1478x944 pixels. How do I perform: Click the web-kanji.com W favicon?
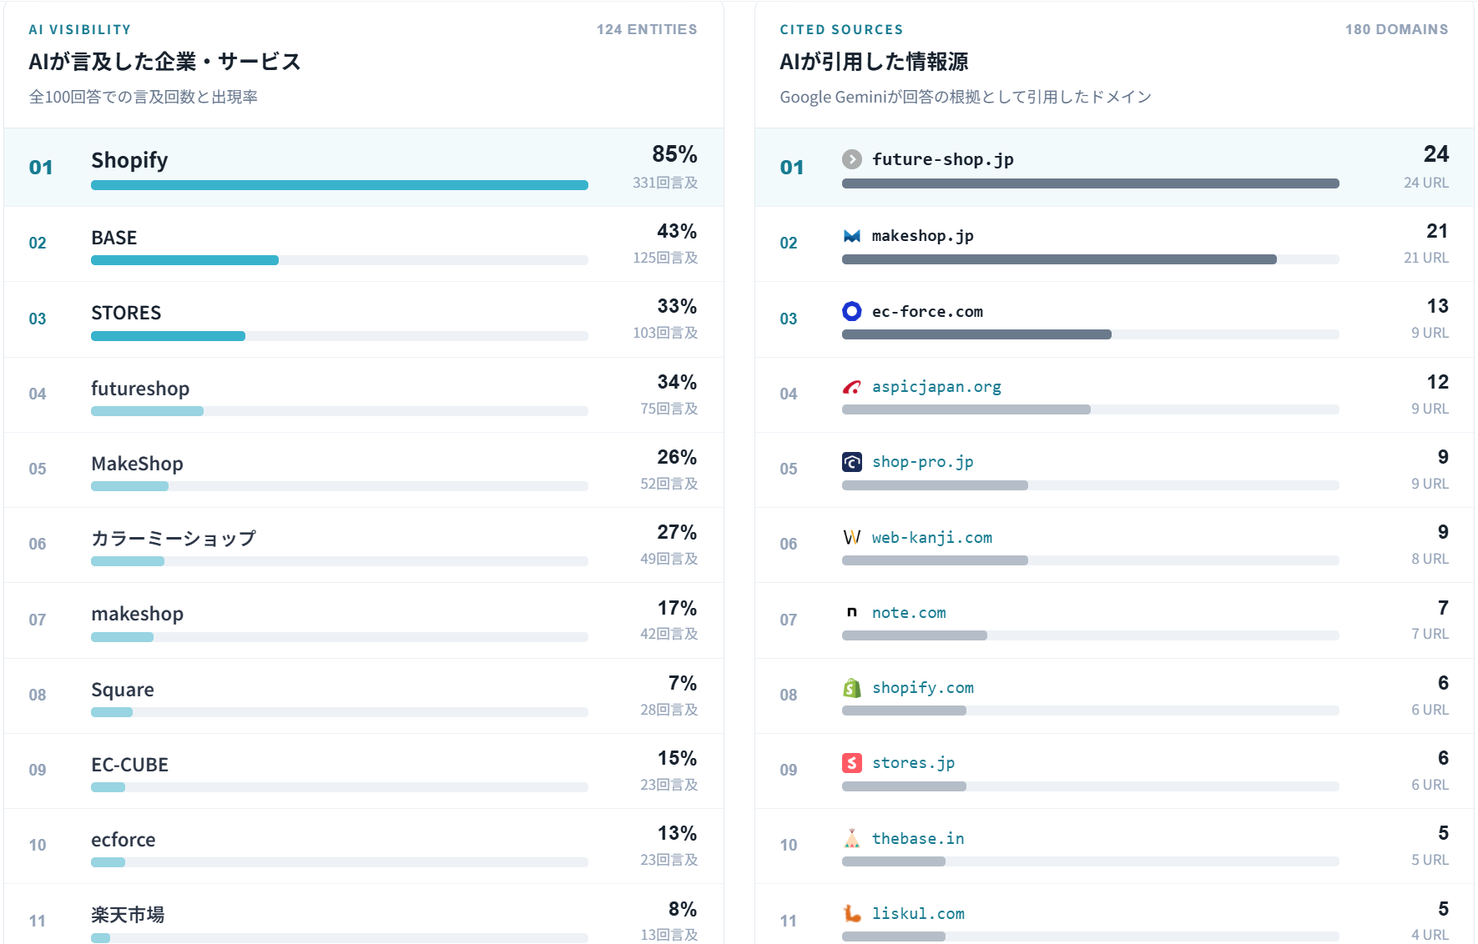coord(851,537)
